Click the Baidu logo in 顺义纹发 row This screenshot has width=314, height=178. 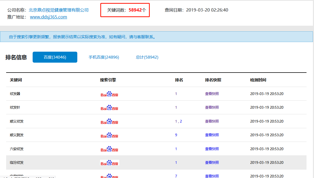point(109,122)
